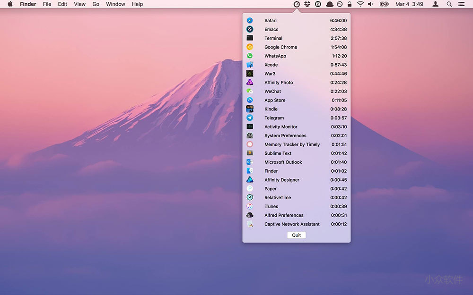Click the RelativeTime stopwatch menu bar icon
Image resolution: width=473 pixels, height=295 pixels.
(297, 4)
